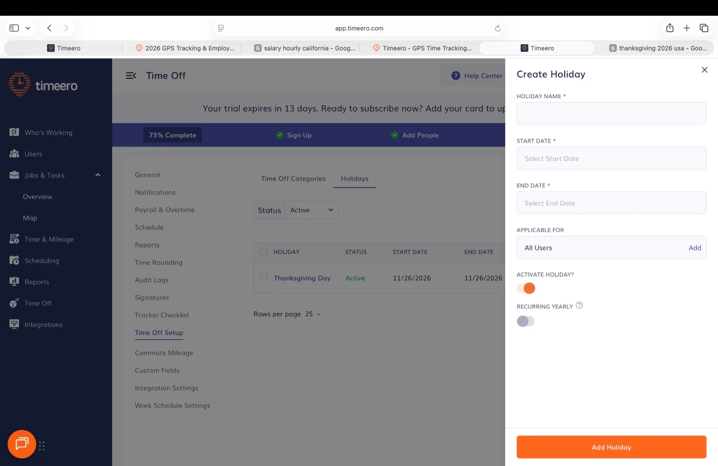This screenshot has height=466, width=718.
Task: Check the Thanksgiving Day row checkbox
Action: point(264,277)
